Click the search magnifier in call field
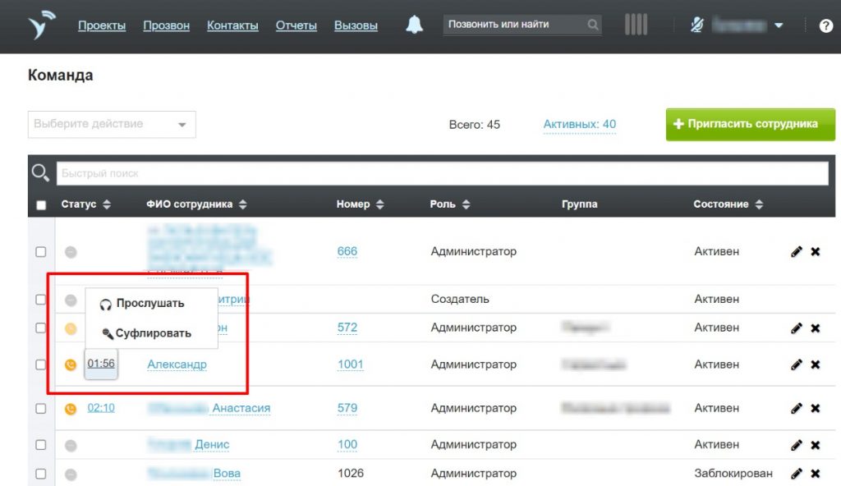Viewport: 841px width, 486px height. point(593,25)
